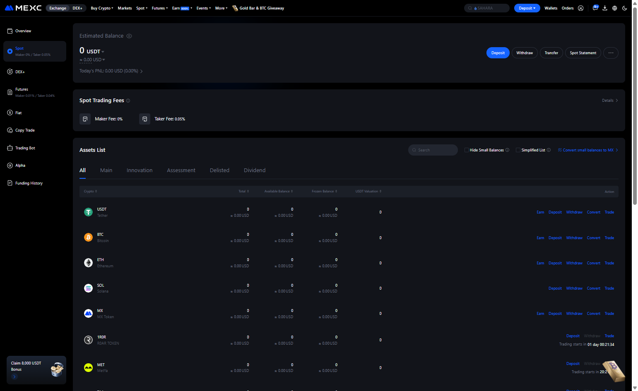Open the USD conversion currency dropdown
638x391 pixels.
coord(104,60)
